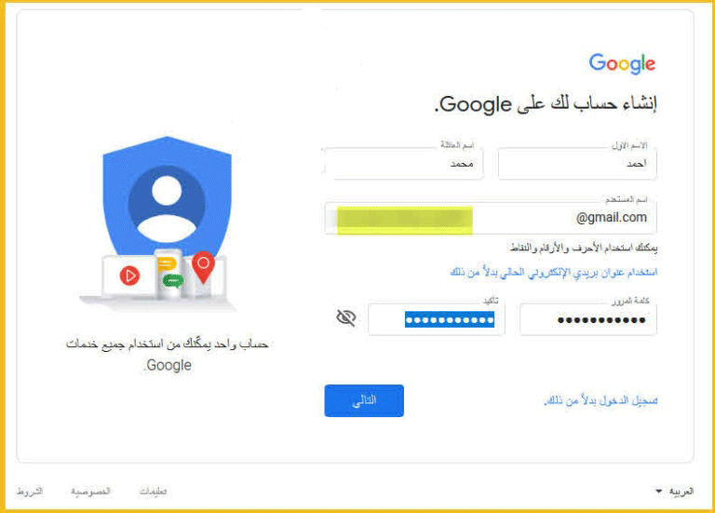Open the sign-in instead link
The width and height of the screenshot is (715, 513).
[x=600, y=400]
